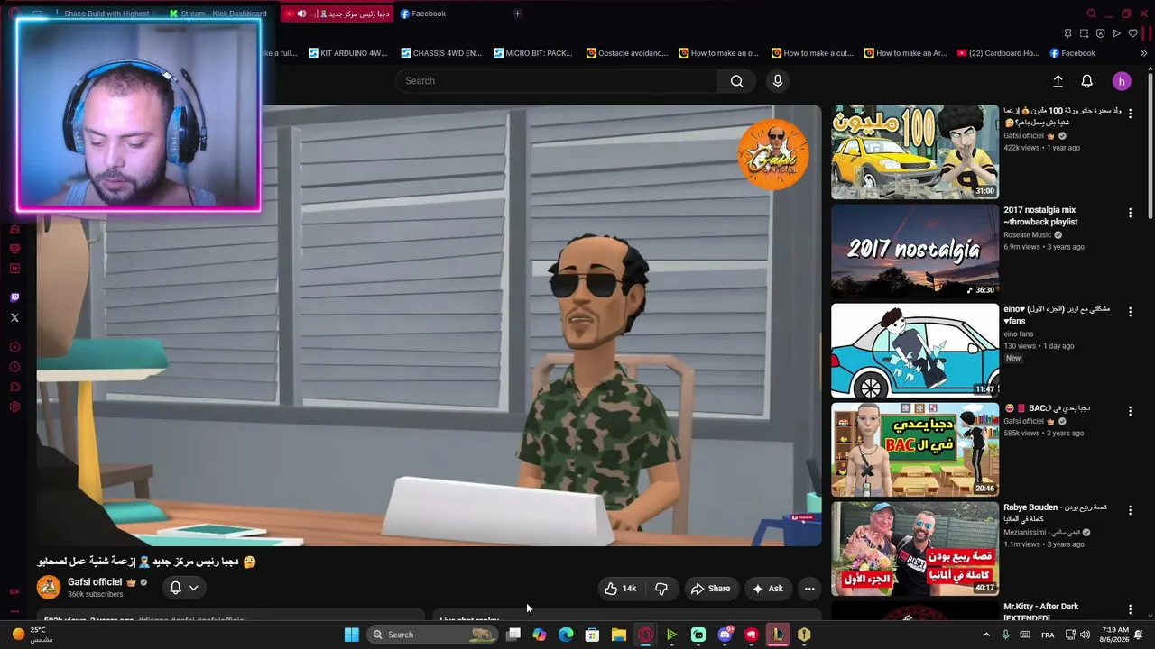
Task: Open extensions icon in Opera sidebar
Action: [x=14, y=387]
